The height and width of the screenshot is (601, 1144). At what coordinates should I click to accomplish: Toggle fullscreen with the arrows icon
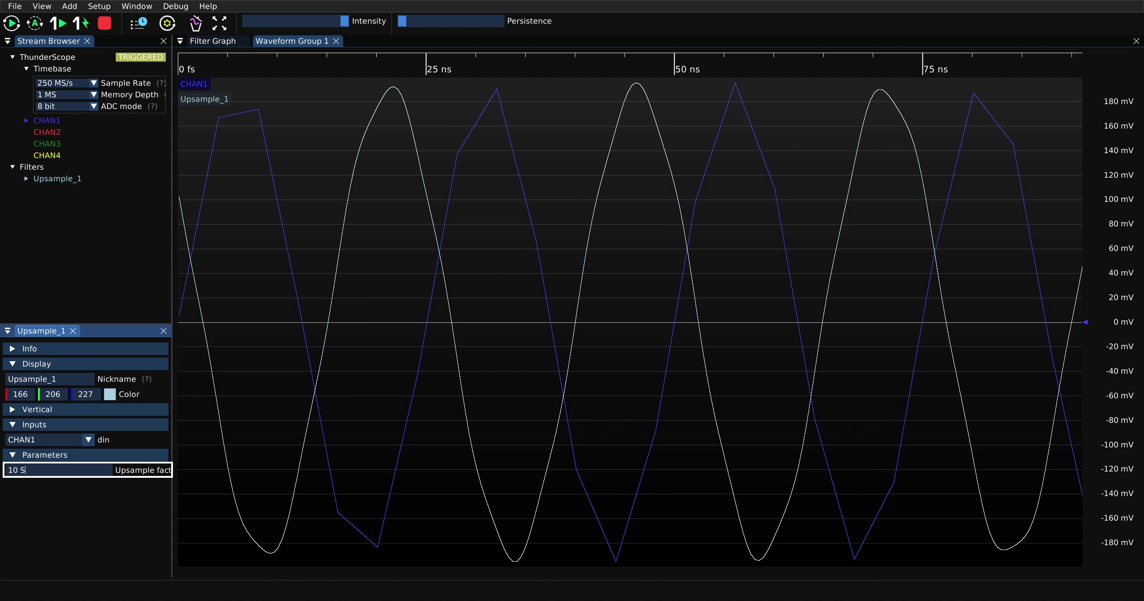pyautogui.click(x=219, y=23)
